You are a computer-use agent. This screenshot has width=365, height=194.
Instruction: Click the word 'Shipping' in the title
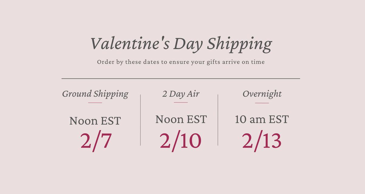pos(239,44)
